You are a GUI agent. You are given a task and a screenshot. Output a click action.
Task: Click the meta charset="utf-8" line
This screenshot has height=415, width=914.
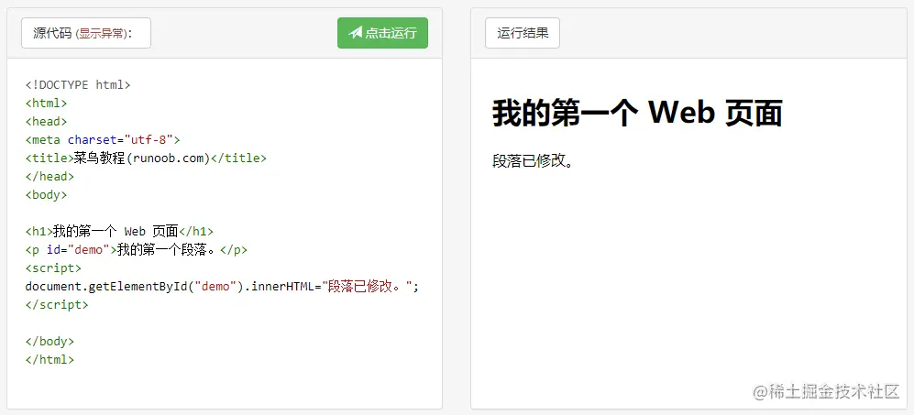(x=103, y=140)
